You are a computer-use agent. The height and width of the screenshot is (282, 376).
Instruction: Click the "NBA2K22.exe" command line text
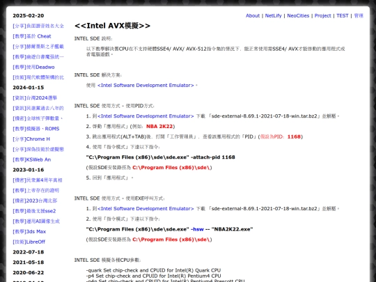point(232,229)
